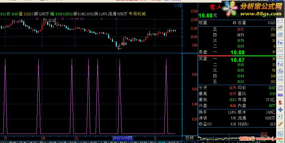
Task: Click the blue four-arrow move icon
Action: click(x=280, y=110)
